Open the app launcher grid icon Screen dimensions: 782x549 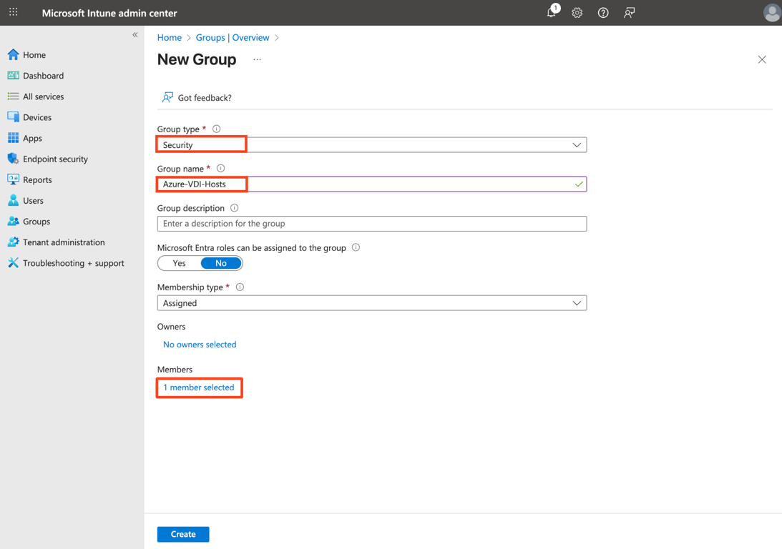pyautogui.click(x=14, y=12)
